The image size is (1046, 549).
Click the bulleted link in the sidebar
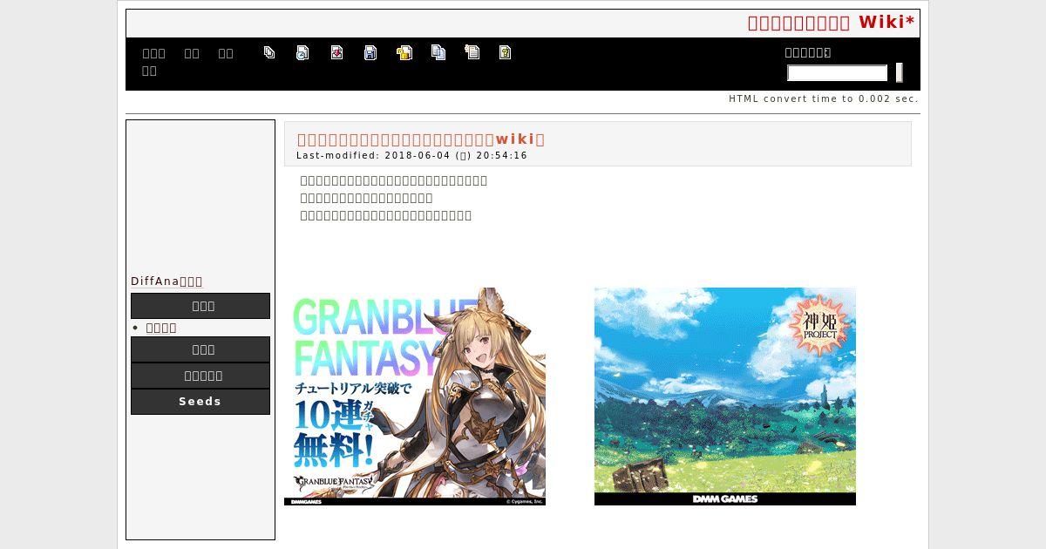point(161,328)
